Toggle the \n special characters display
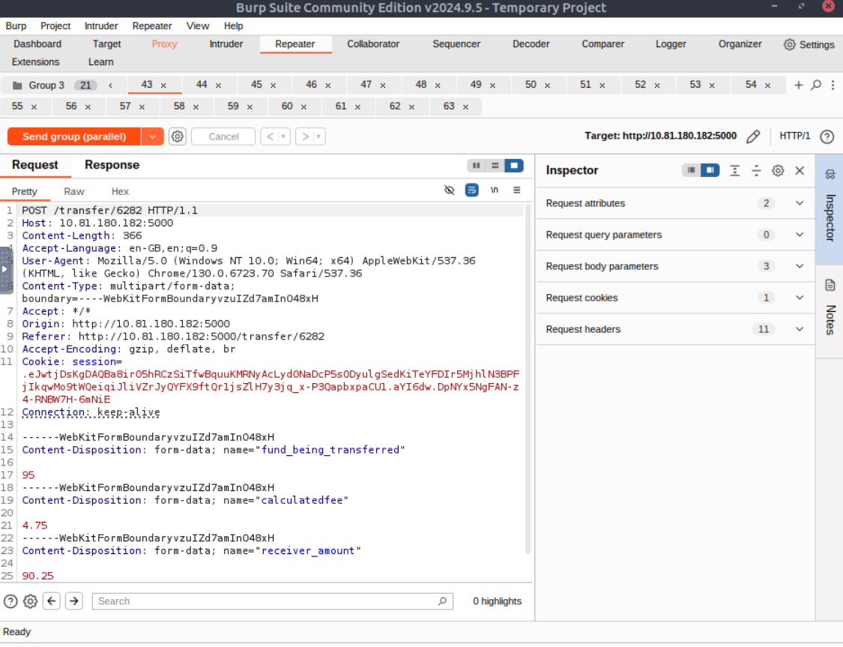Viewport: 843px width, 647px height. (494, 190)
